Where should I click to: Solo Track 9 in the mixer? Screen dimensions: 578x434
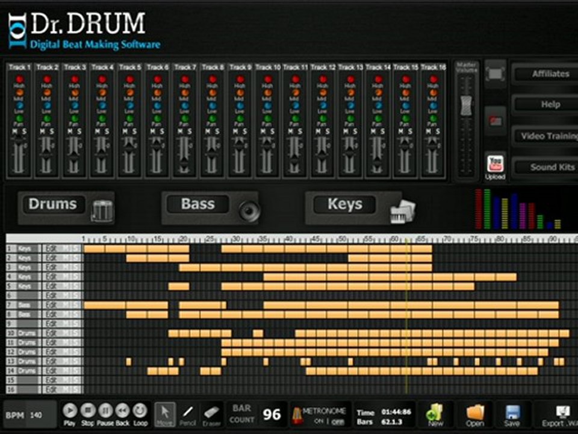click(245, 132)
